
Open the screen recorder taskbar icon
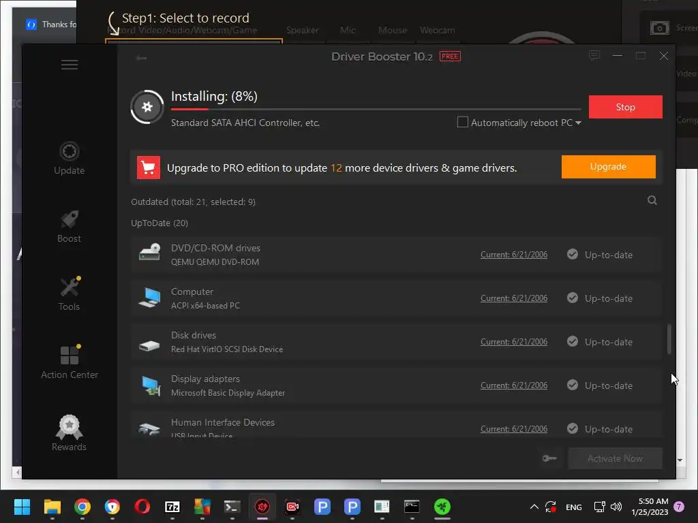(292, 507)
